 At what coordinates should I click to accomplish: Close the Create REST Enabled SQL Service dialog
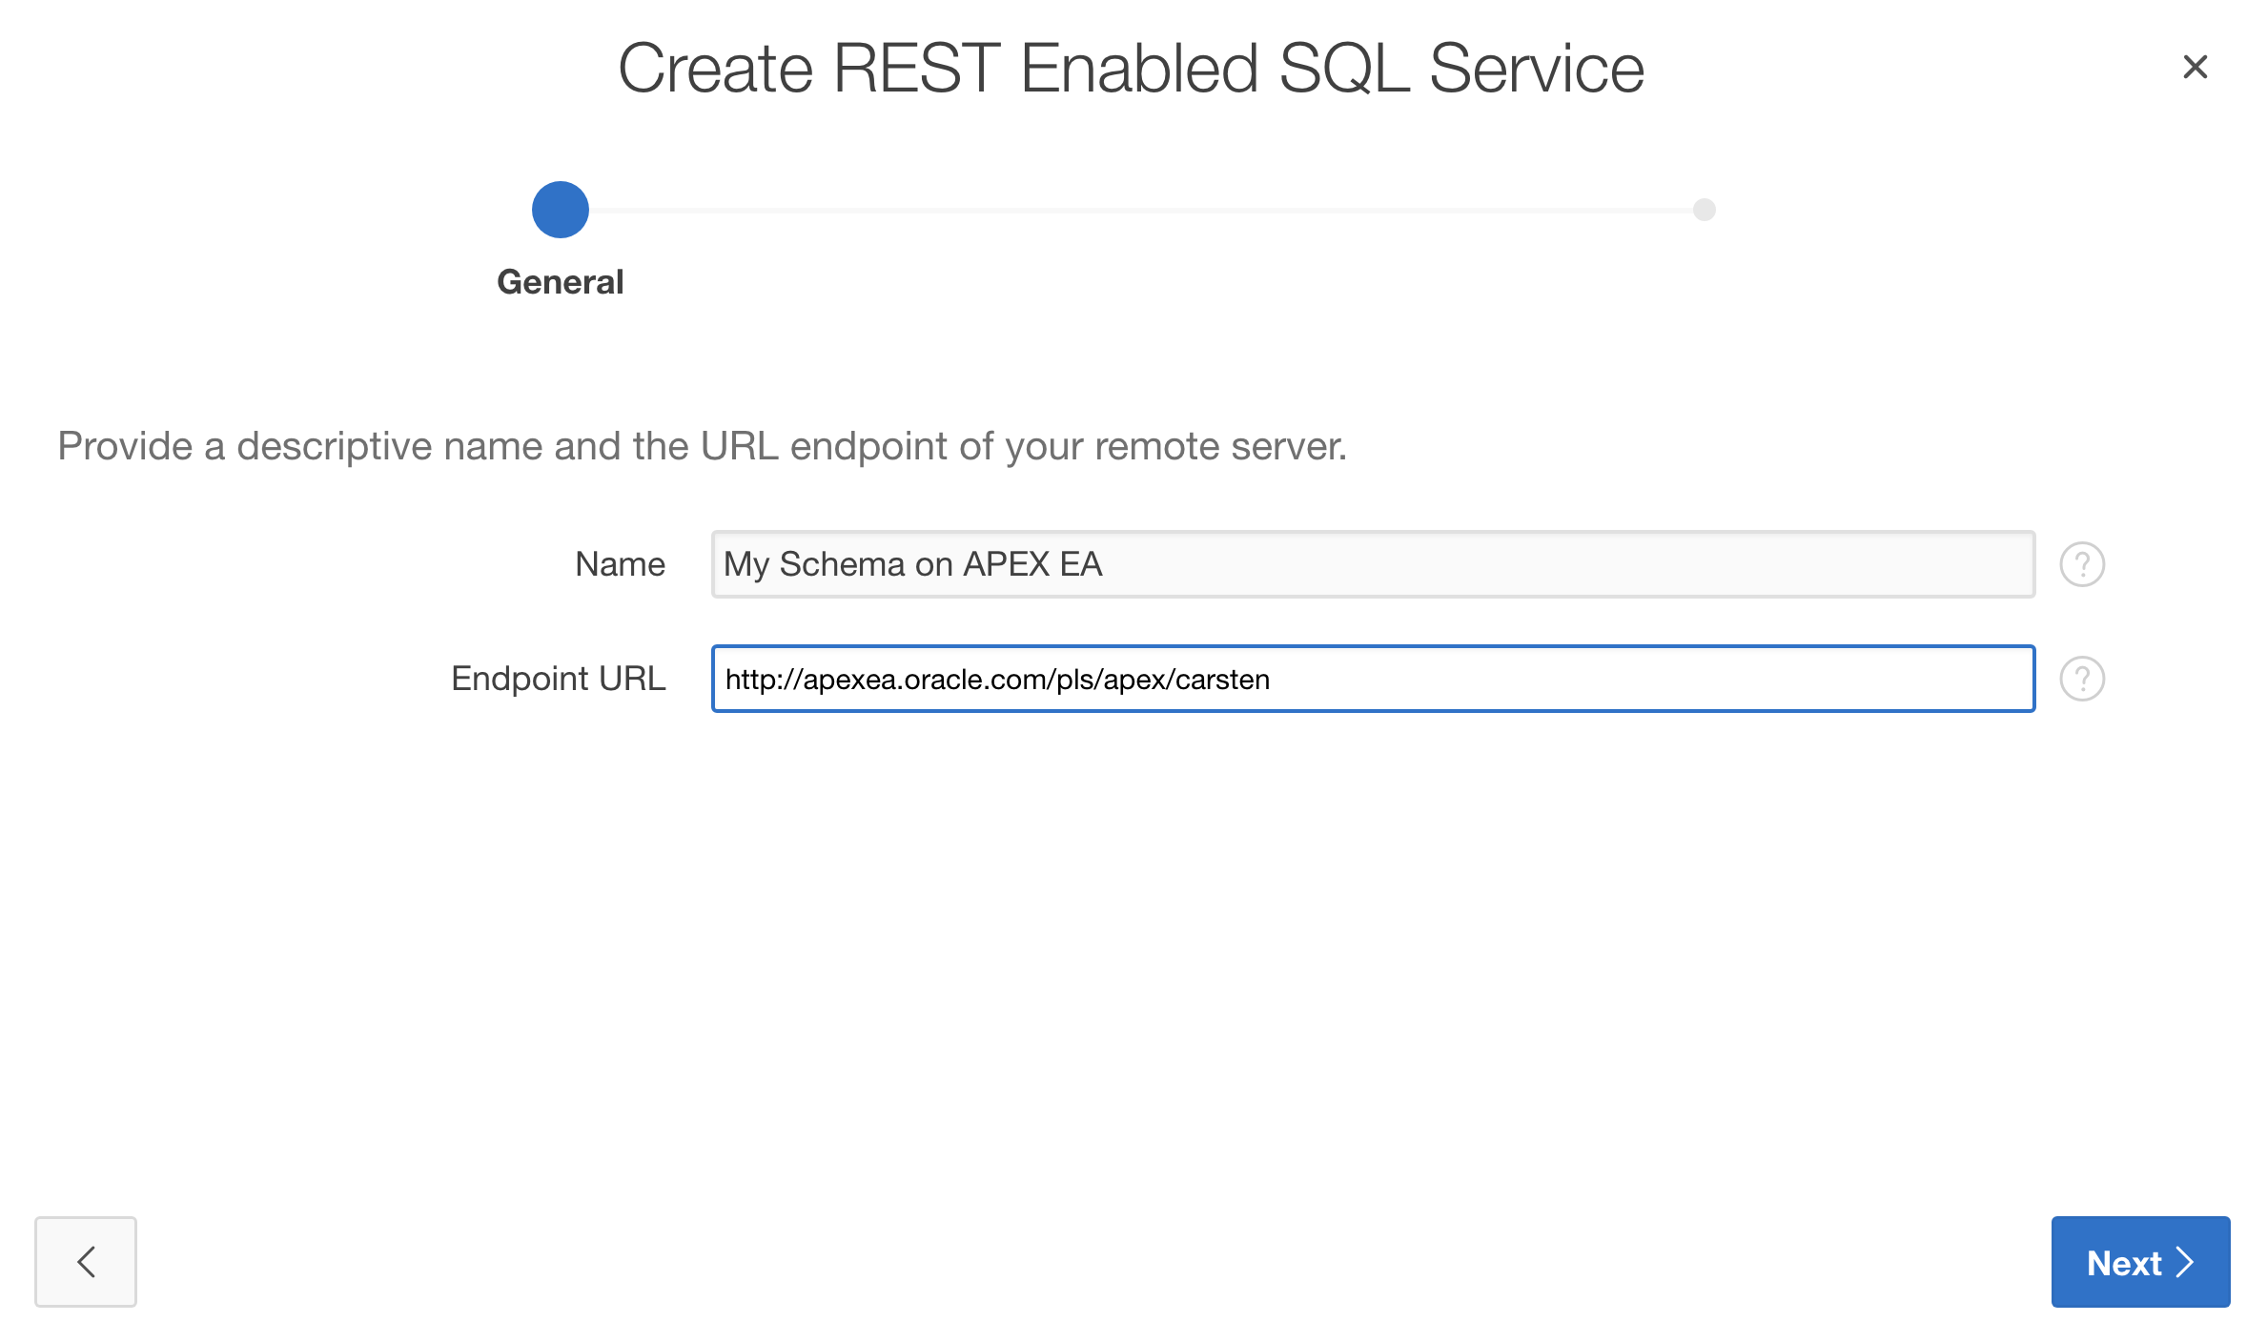[2195, 67]
